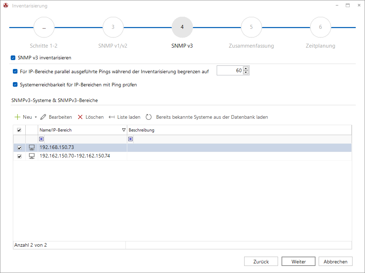This screenshot has height=273, width=365.
Task: Open the Neu dropdown arrow
Action: point(36,117)
